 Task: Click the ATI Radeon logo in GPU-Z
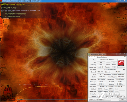tap(121, 63)
